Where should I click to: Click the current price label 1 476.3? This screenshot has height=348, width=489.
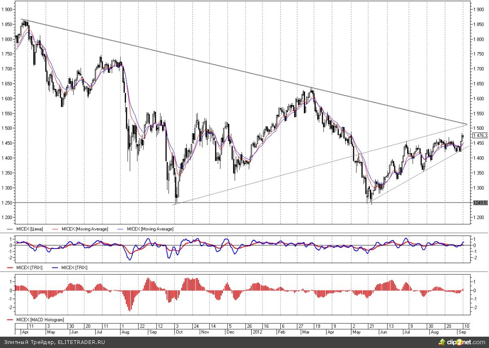point(480,135)
